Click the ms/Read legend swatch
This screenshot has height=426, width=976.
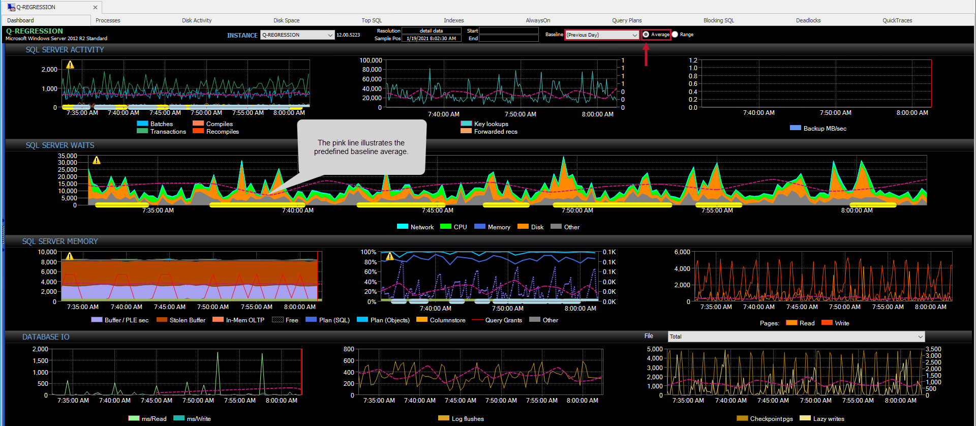click(x=134, y=418)
